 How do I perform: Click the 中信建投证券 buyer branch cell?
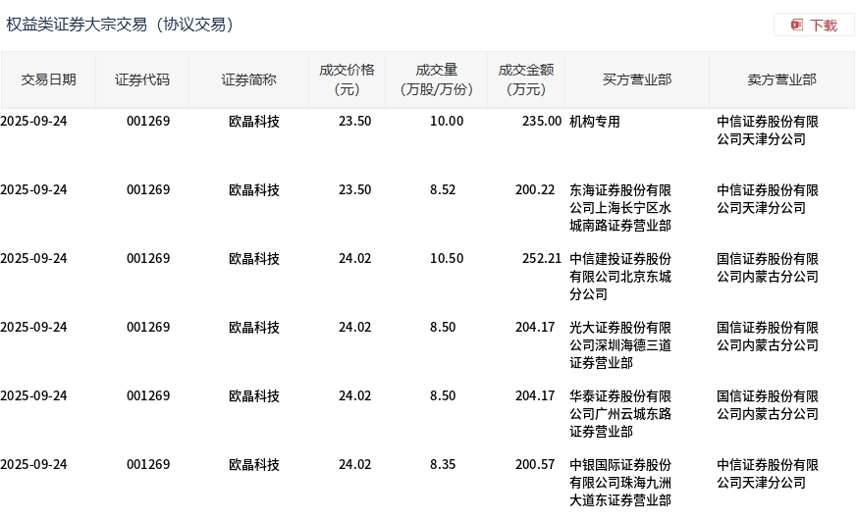[x=620, y=277]
